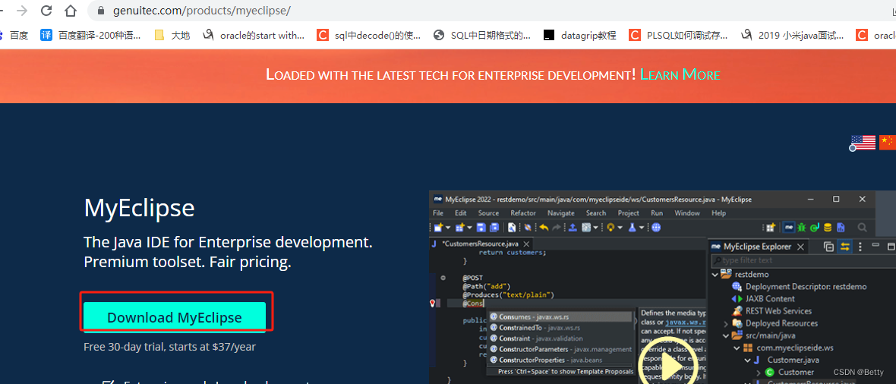Open the 'datagrip教程' bookmark
This screenshot has width=896, height=384.
tap(579, 36)
